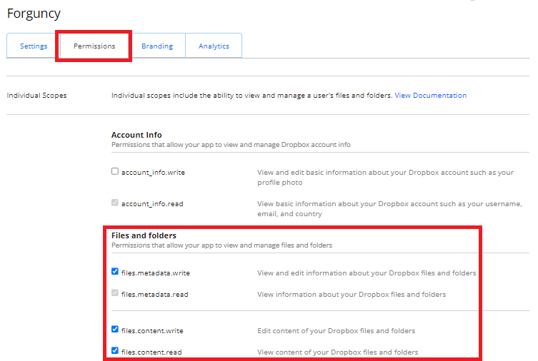Viewport: 538px width, 361px height.
Task: Enable the account_info.write checkbox
Action: click(x=115, y=171)
